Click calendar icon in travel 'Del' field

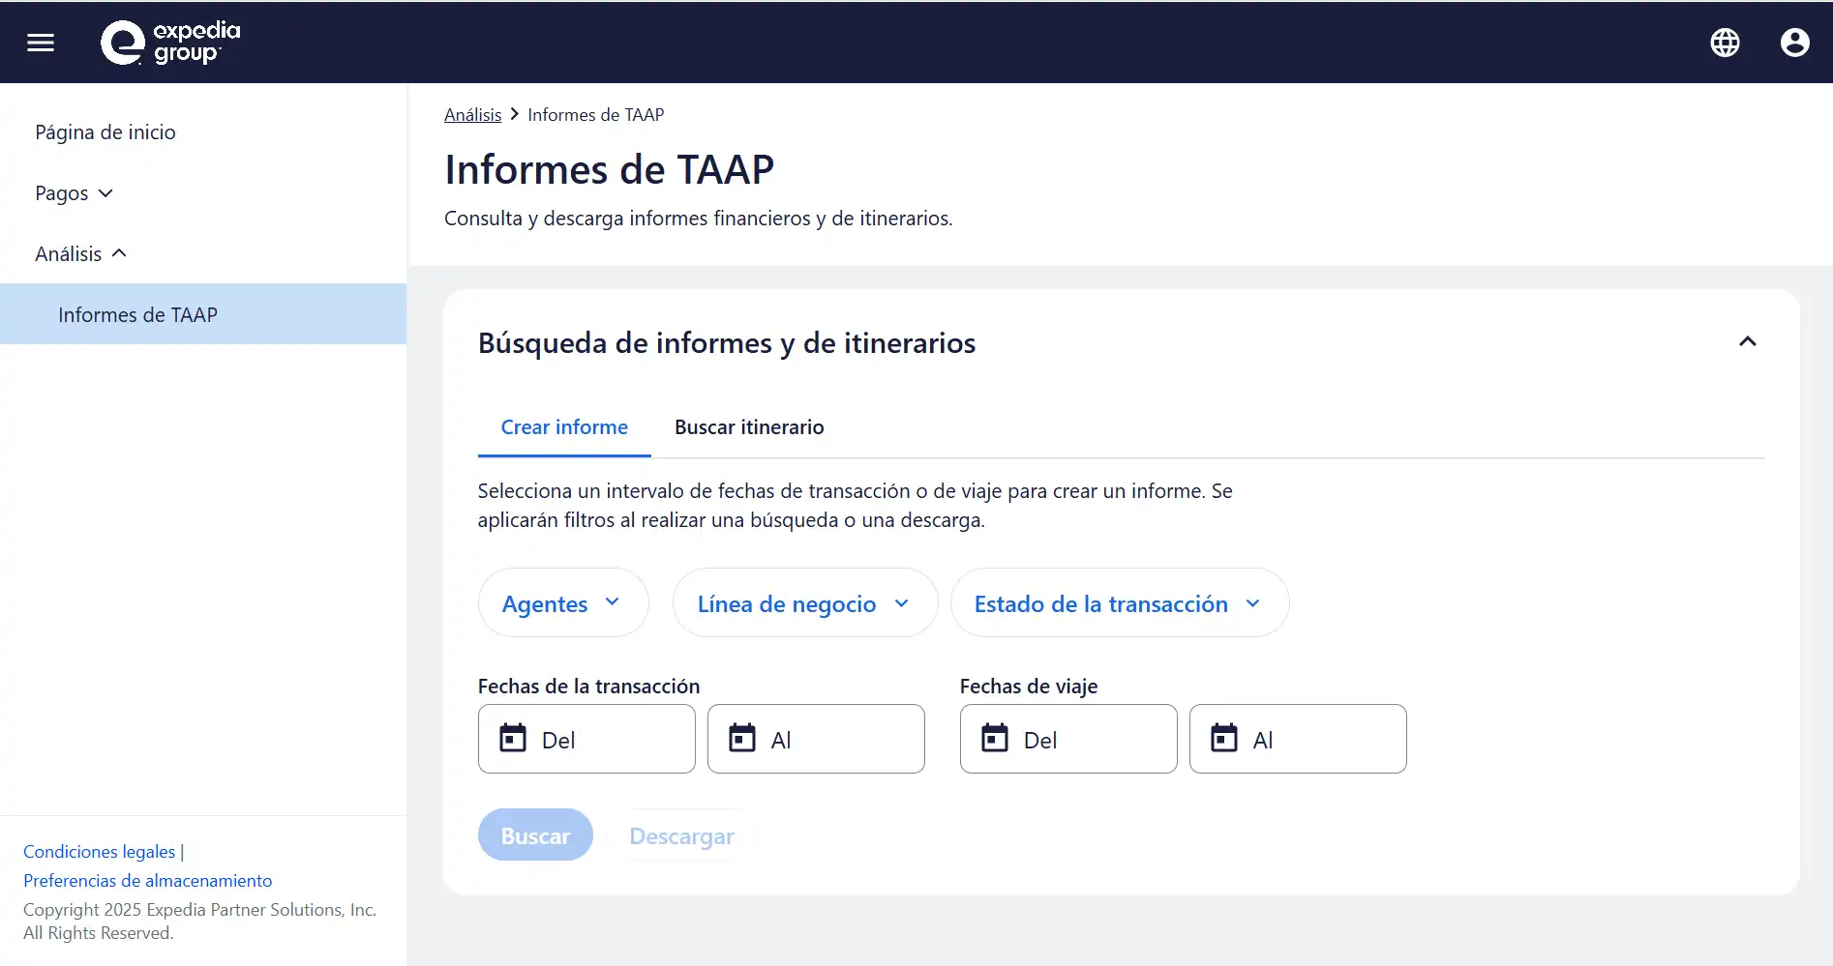coord(995,739)
